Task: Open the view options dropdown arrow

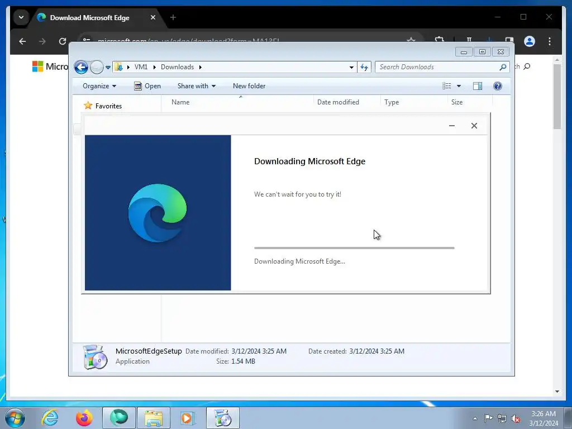Action: pos(459,86)
